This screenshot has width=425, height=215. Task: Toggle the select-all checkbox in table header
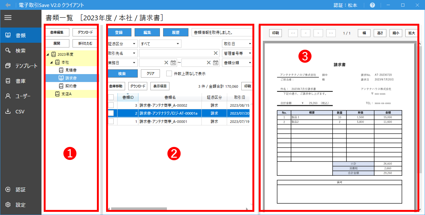(111, 97)
